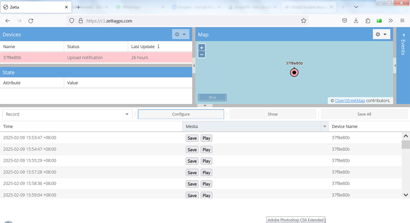This screenshot has width=410, height=223.
Task: Click the 37f8e80b device marker on map
Action: click(294, 72)
